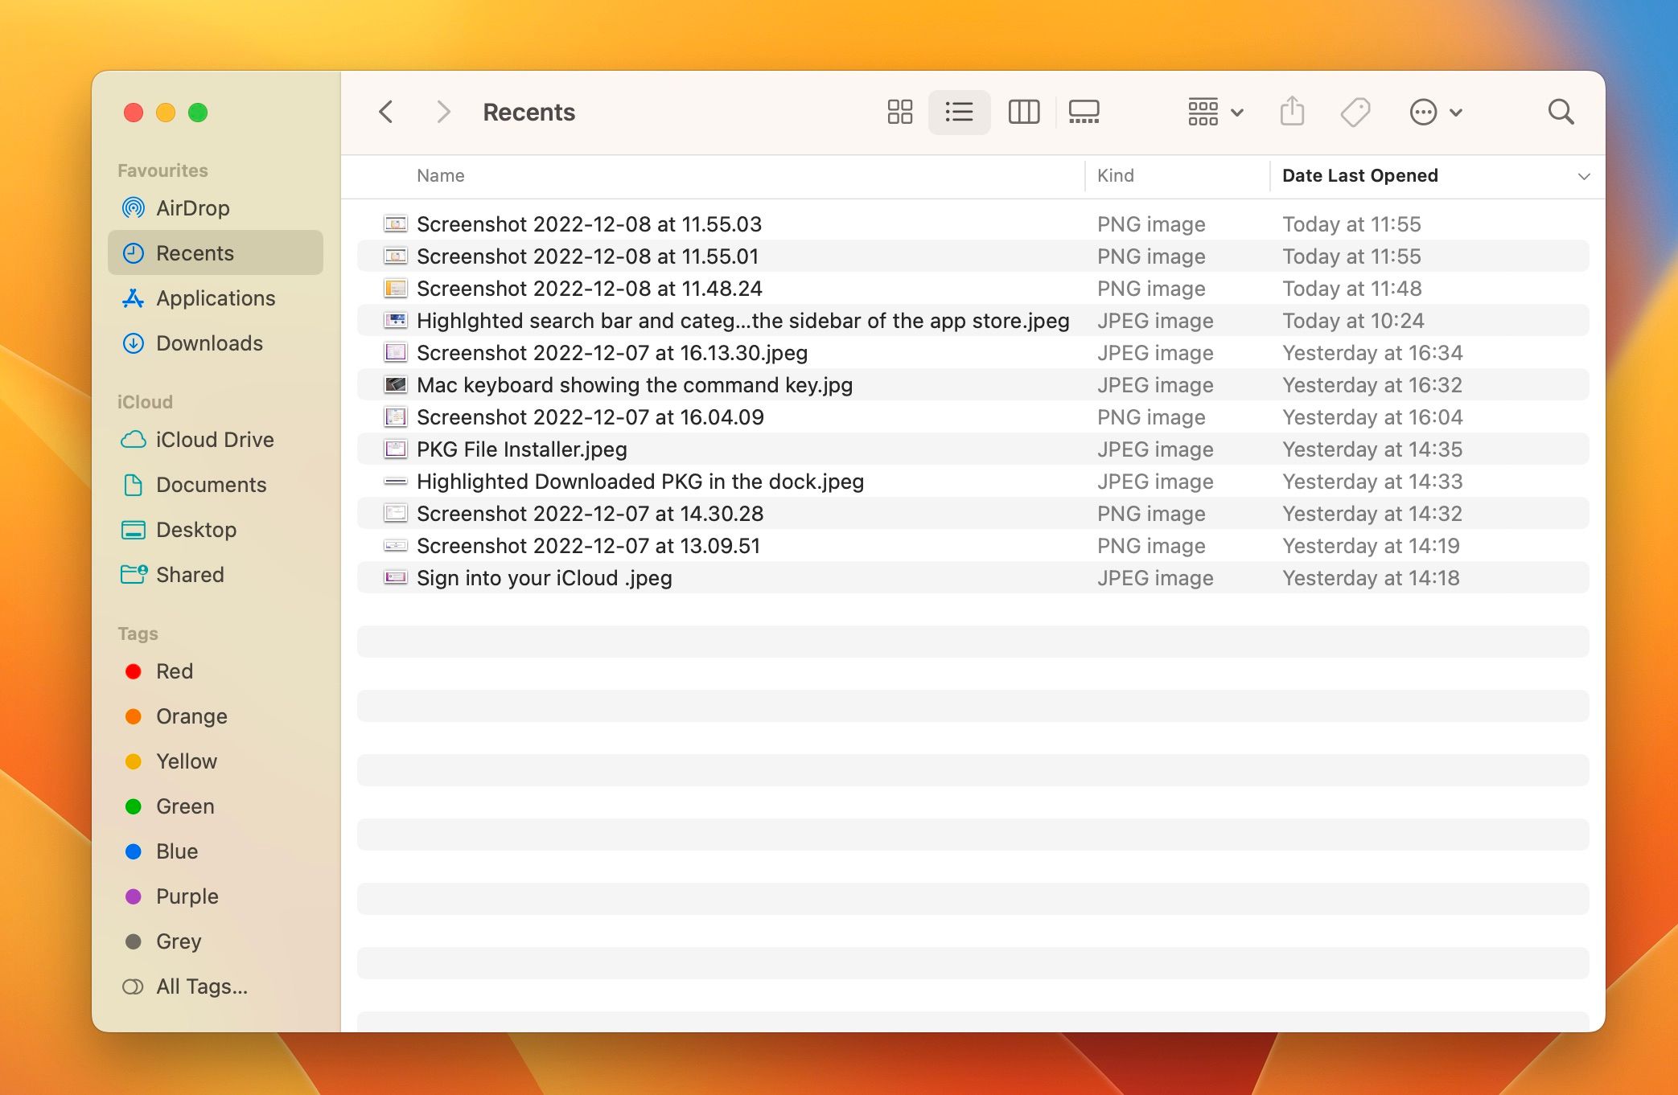
Task: Switch to gallery view
Action: pyautogui.click(x=1084, y=112)
